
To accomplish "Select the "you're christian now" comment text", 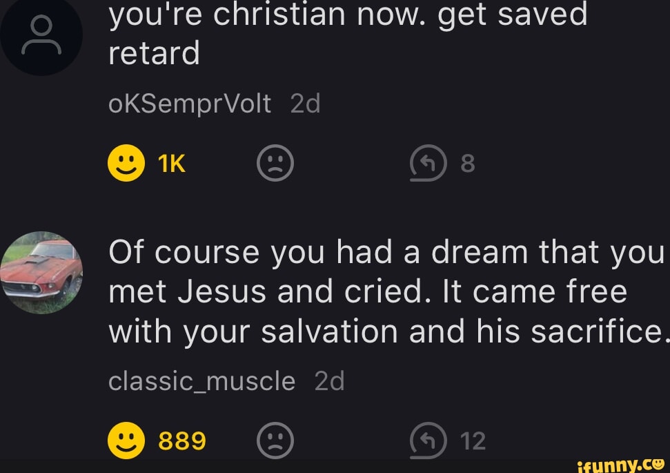I will pyautogui.click(x=348, y=31).
